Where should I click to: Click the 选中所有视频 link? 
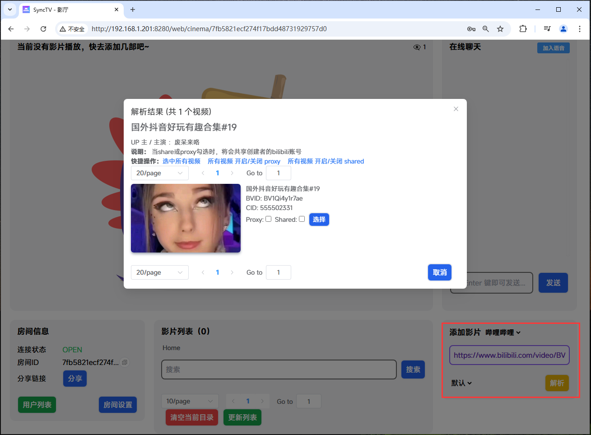[181, 161]
